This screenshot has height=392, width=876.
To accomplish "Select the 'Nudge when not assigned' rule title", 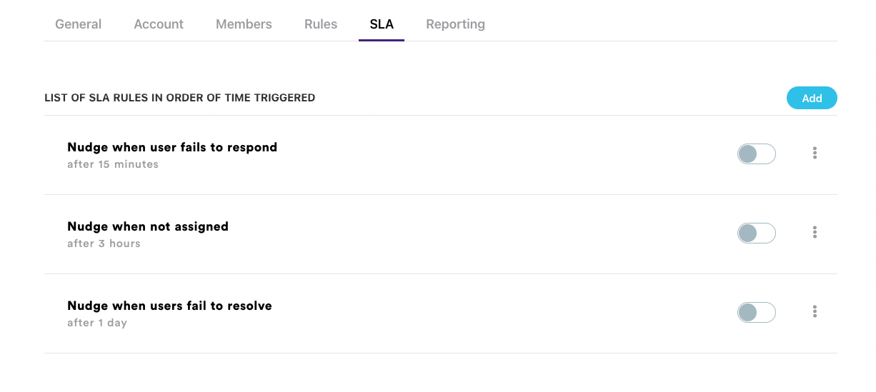I will point(148,227).
